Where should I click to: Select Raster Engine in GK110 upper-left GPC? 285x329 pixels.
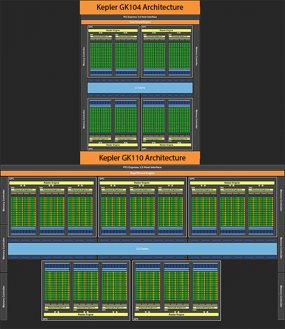(52, 183)
